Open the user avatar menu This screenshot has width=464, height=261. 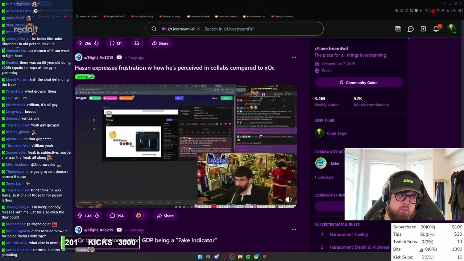[452, 29]
